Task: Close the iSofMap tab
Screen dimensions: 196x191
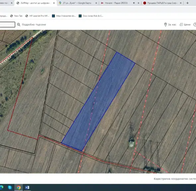Action: [54, 3]
